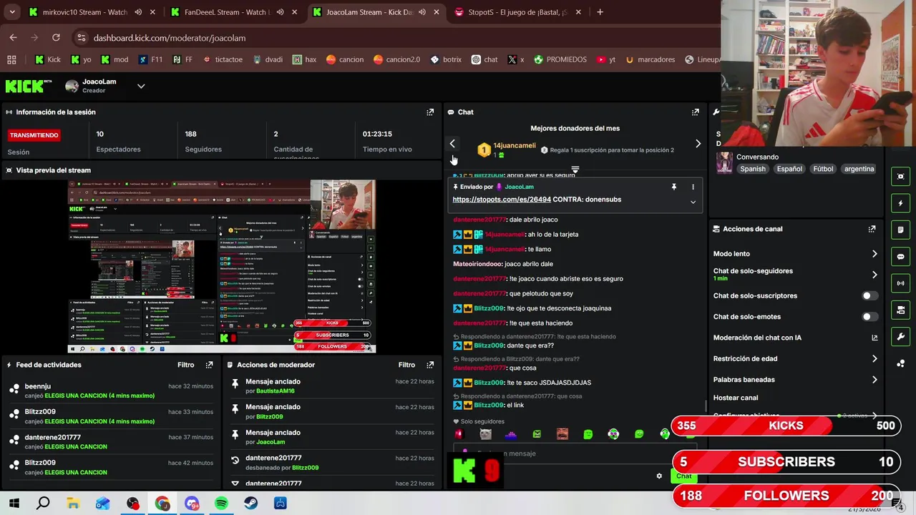This screenshot has width=916, height=515.
Task: Click sidebar chat bubble icon
Action: click(900, 257)
